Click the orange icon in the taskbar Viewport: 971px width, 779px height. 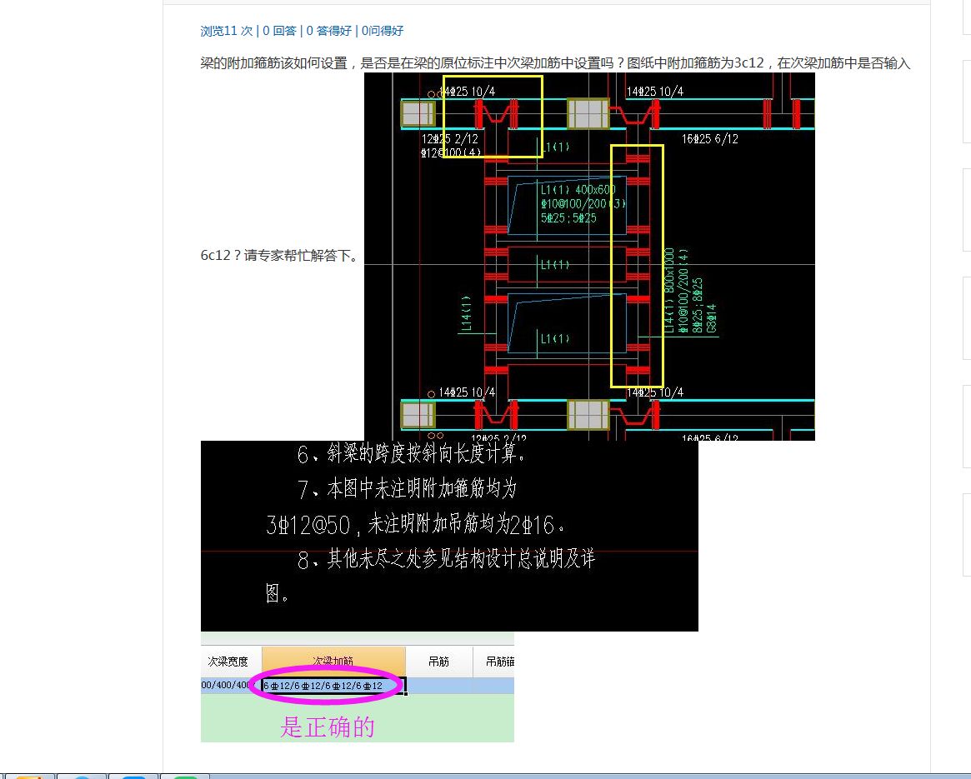(28, 777)
